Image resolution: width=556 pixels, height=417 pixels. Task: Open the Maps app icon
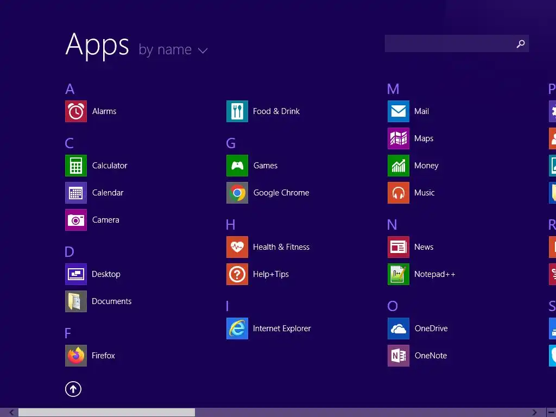click(x=399, y=138)
